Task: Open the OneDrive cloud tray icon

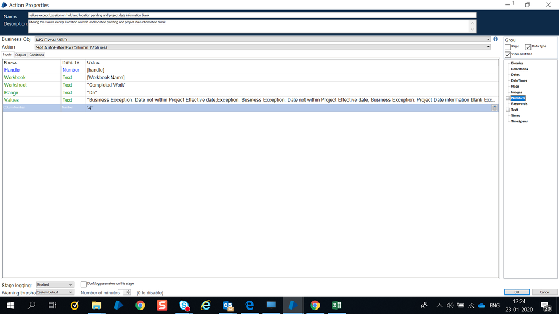Action: tap(482, 306)
